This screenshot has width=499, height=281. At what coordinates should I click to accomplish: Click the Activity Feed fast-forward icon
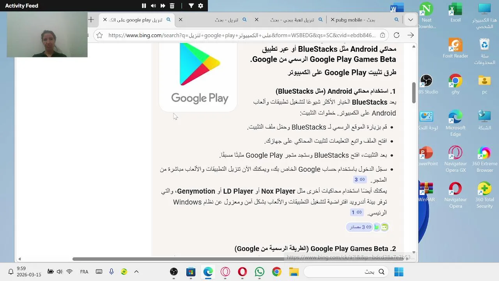163,6
